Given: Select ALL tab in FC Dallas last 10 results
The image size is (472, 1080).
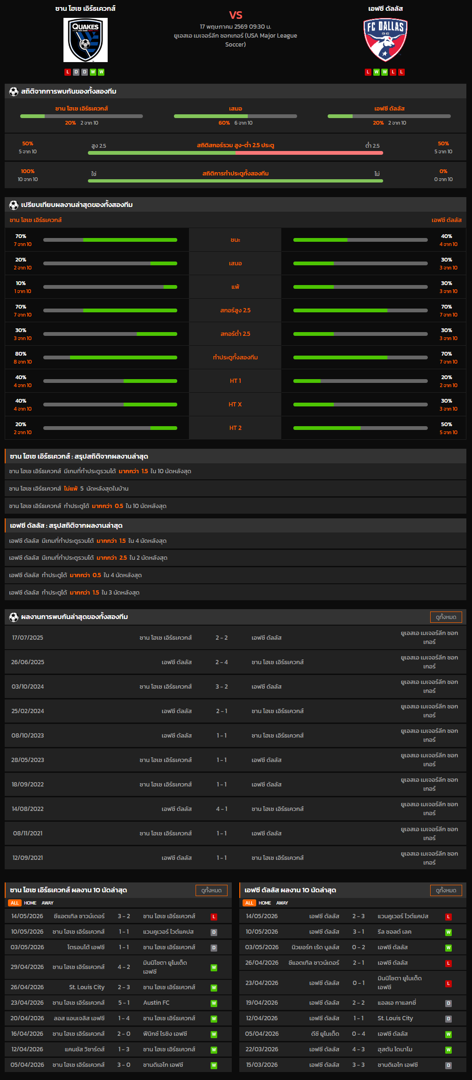Looking at the screenshot, I should 249,903.
